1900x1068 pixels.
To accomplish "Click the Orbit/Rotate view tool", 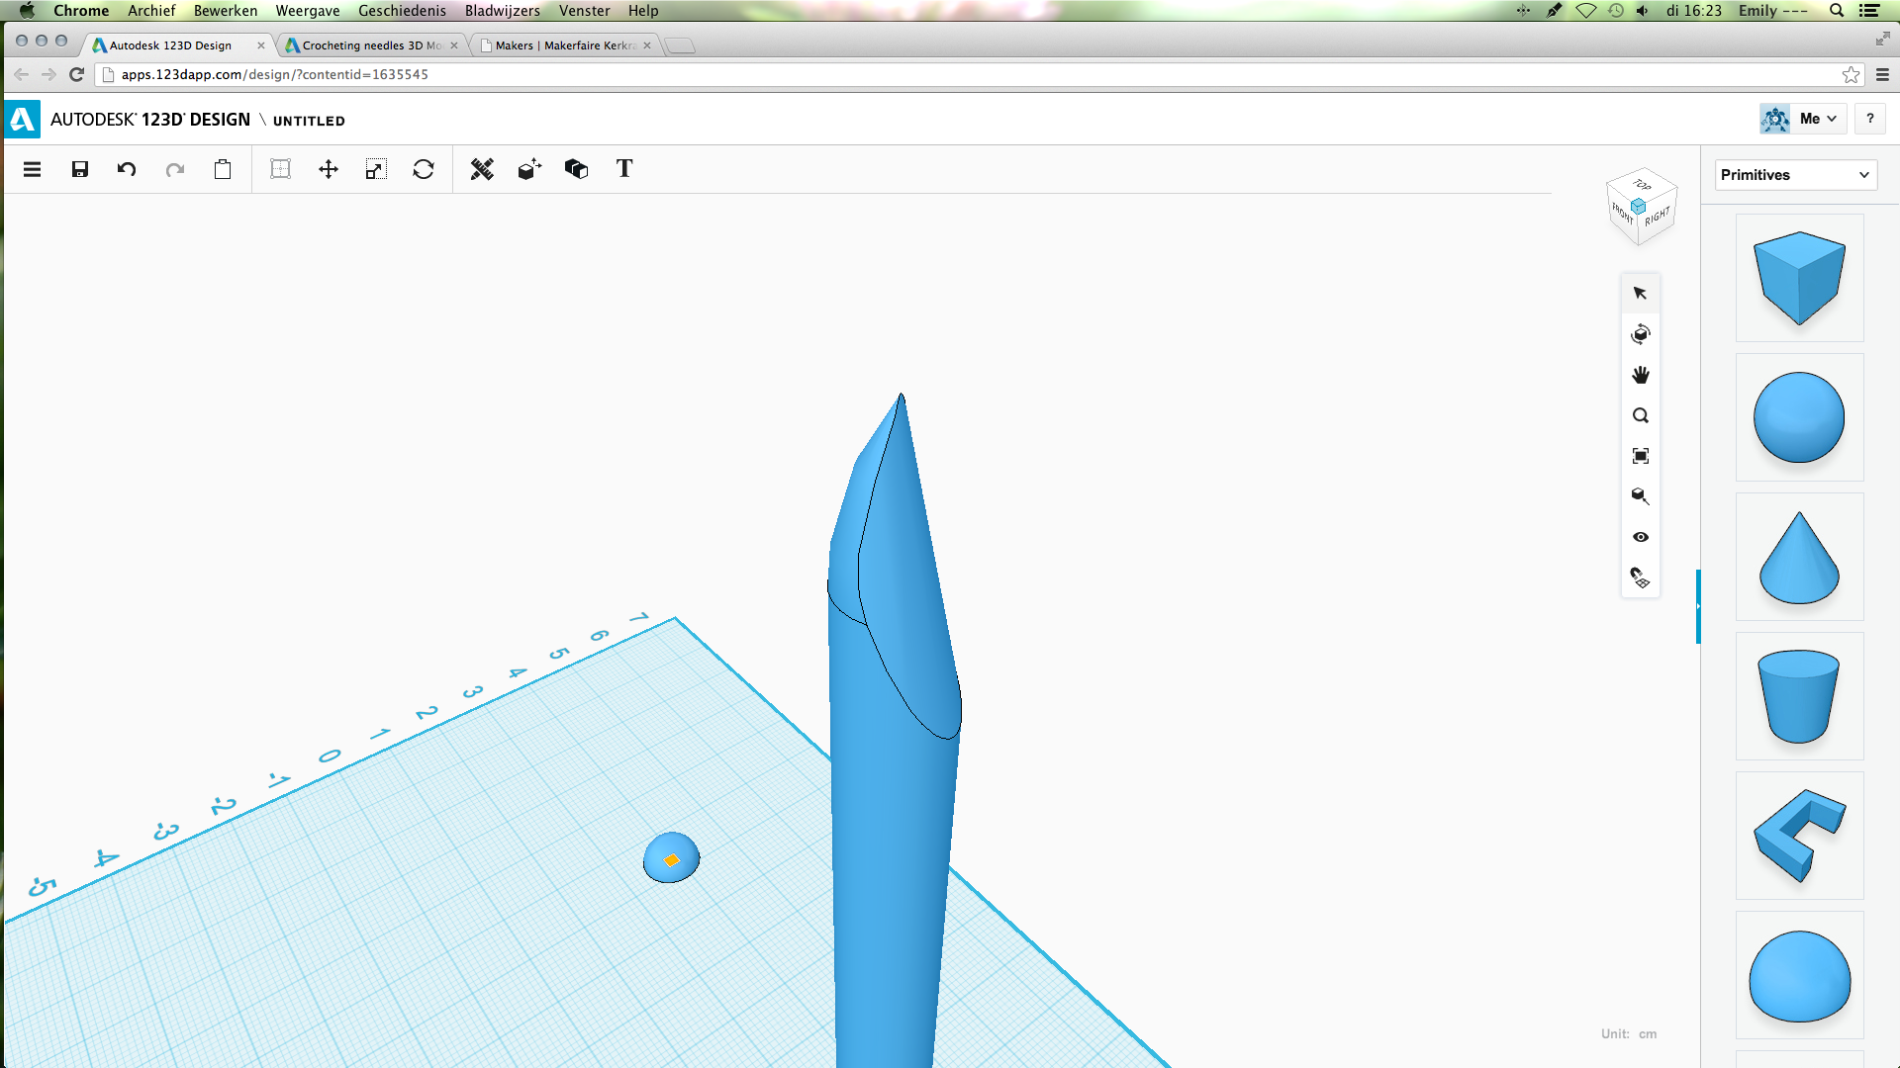I will pos(1641,332).
